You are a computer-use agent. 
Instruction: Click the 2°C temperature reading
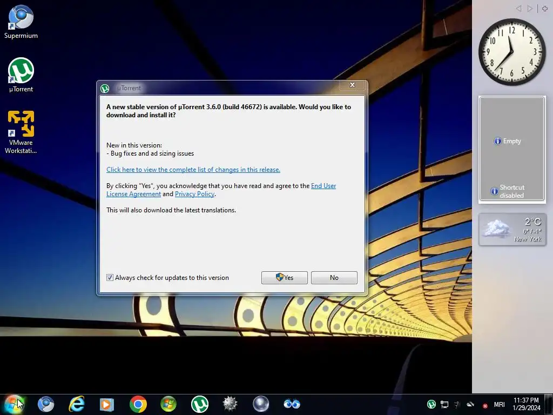click(532, 222)
